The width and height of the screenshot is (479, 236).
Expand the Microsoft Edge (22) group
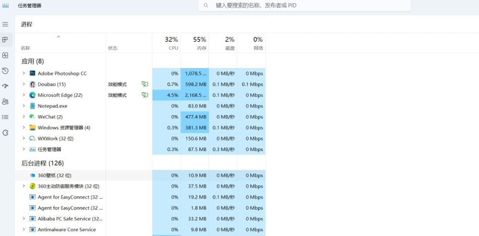click(24, 95)
